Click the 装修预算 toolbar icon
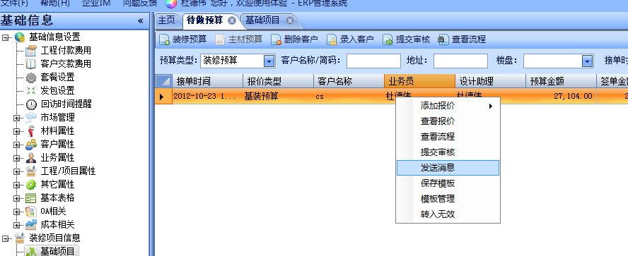The height and width of the screenshot is (256, 628). 165,39
